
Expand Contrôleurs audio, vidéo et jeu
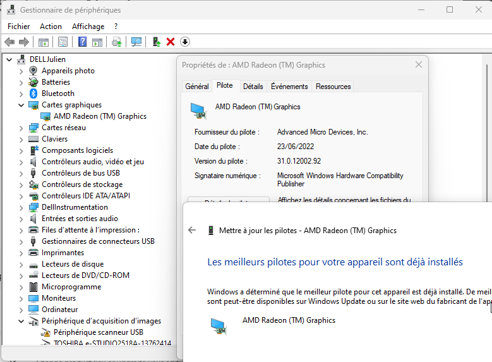21,162
